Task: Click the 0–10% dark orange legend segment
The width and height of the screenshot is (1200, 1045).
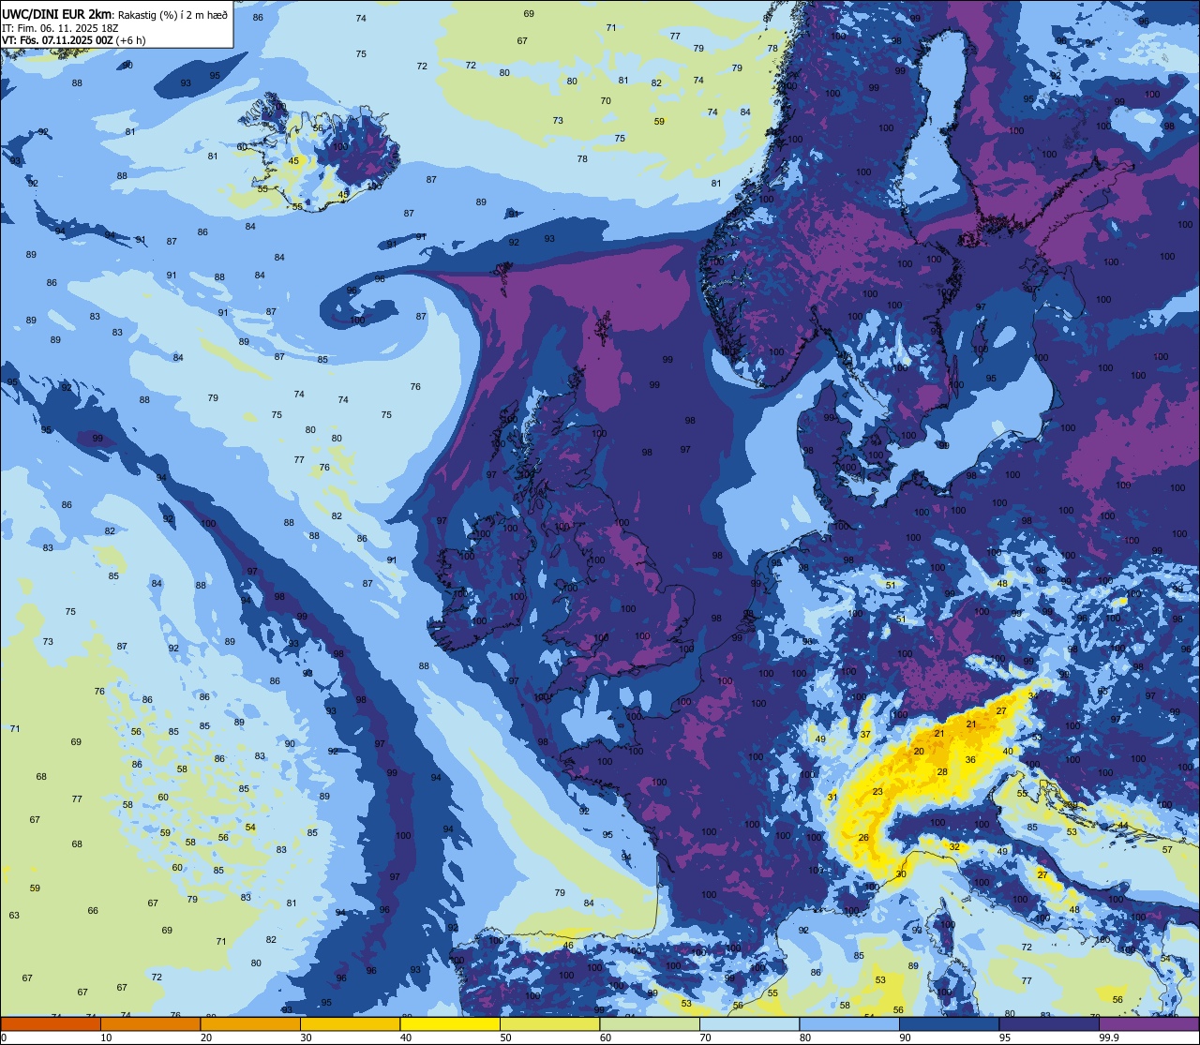Action: pyautogui.click(x=51, y=1023)
